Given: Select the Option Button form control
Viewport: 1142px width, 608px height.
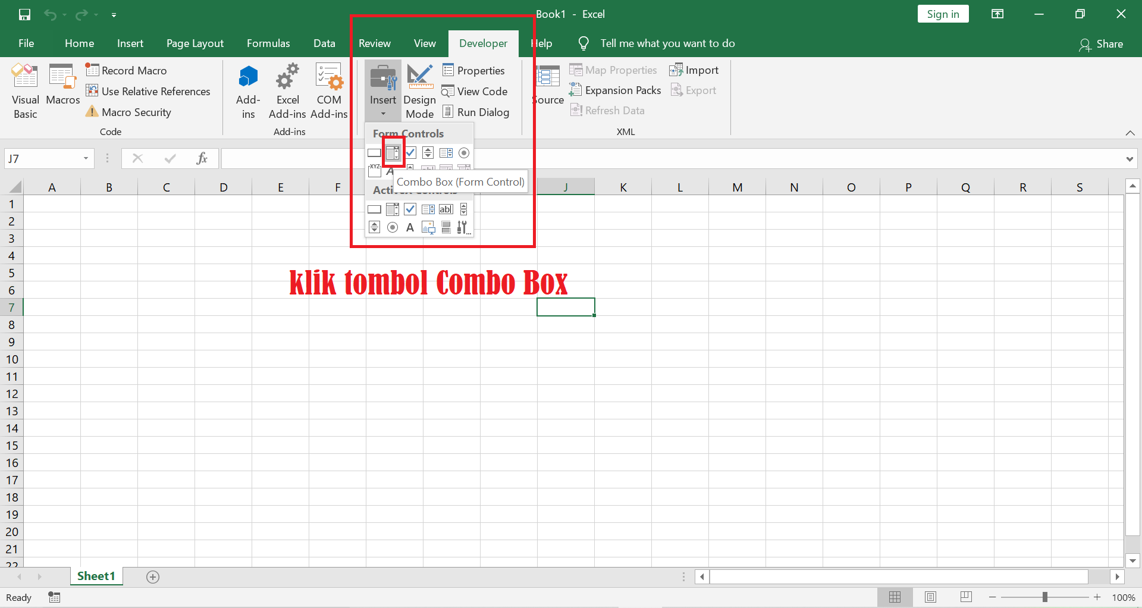Looking at the screenshot, I should click(465, 153).
